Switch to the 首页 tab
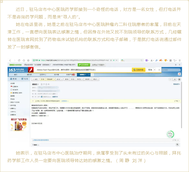Screen dimensions: 189x172 point(16,75)
